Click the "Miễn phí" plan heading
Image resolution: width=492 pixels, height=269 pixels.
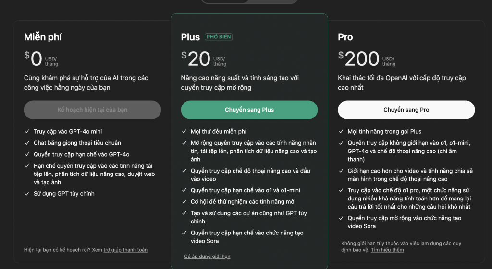point(43,37)
